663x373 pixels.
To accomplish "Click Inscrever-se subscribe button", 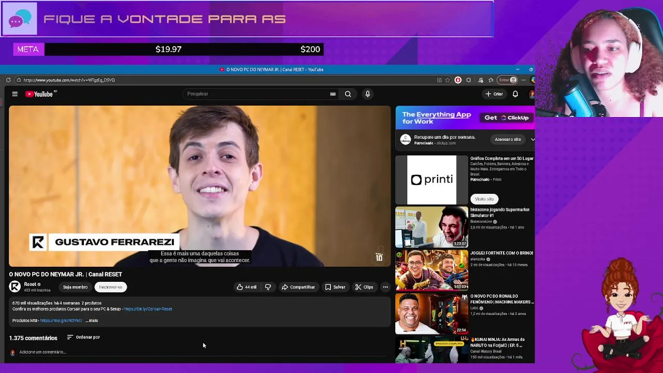I will [x=111, y=287].
